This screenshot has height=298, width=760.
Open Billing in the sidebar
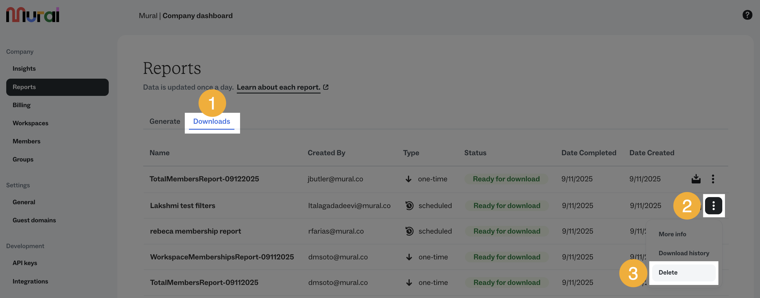coord(21,105)
